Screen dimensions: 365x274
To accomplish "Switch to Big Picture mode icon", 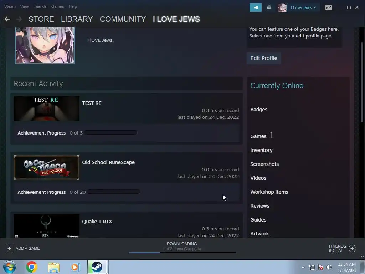I will (x=328, y=7).
